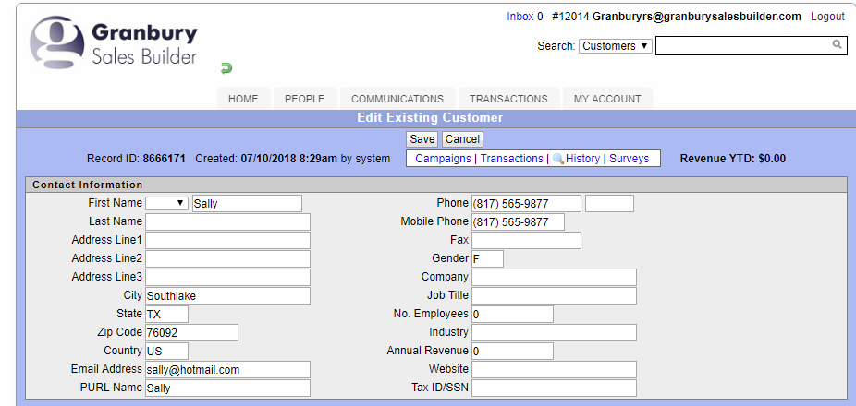The height and width of the screenshot is (406, 856).
Task: Open the HOME tab
Action: [x=243, y=99]
